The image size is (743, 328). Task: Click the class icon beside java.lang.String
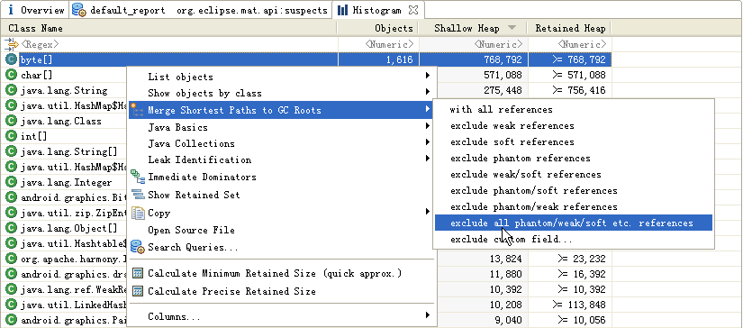12,90
